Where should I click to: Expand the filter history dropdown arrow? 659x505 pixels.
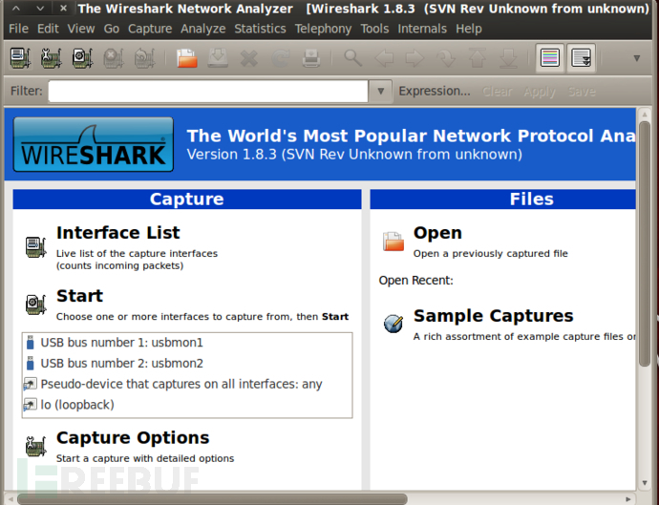(381, 92)
